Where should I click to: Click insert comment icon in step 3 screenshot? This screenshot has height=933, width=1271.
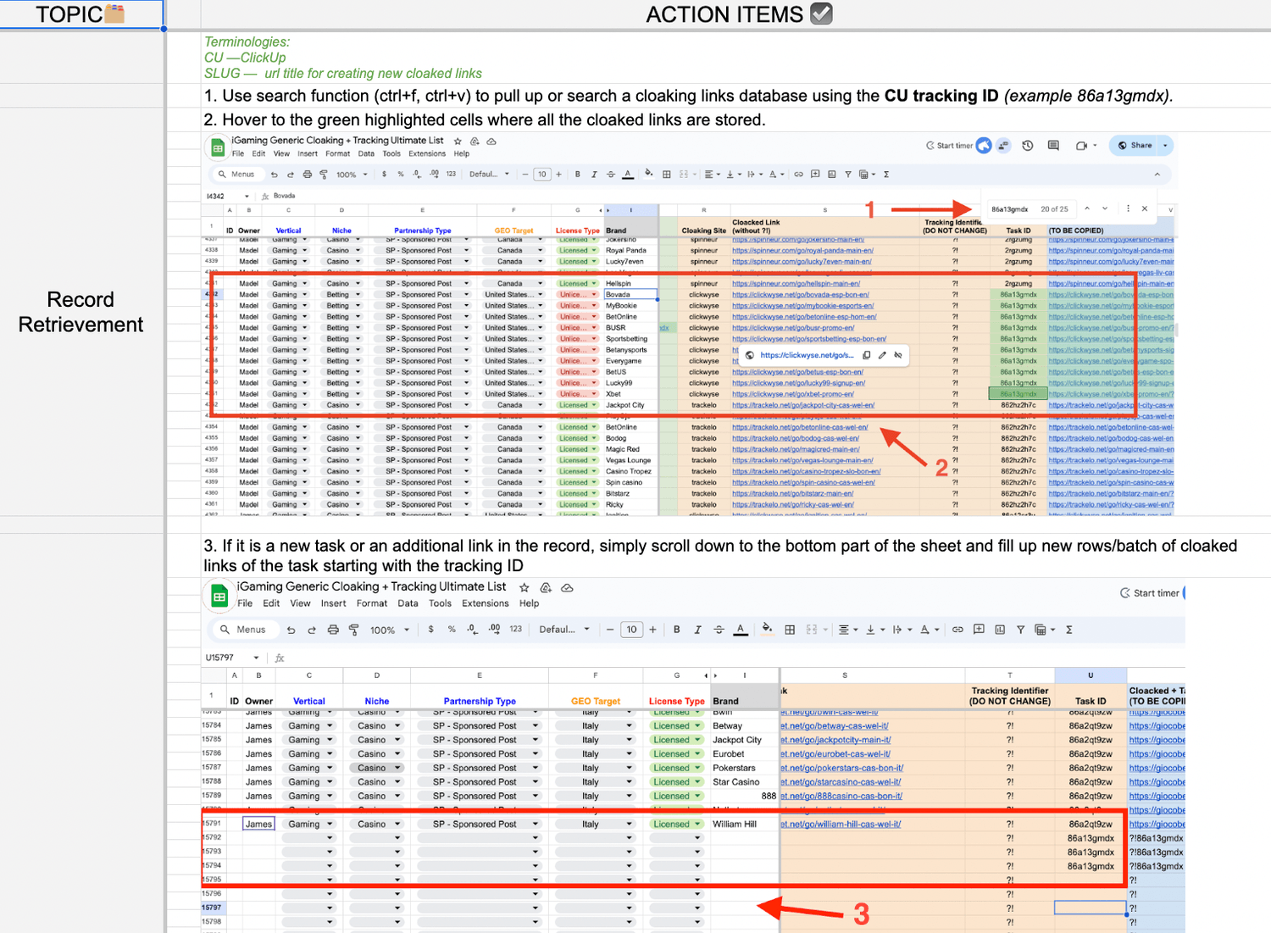click(979, 630)
